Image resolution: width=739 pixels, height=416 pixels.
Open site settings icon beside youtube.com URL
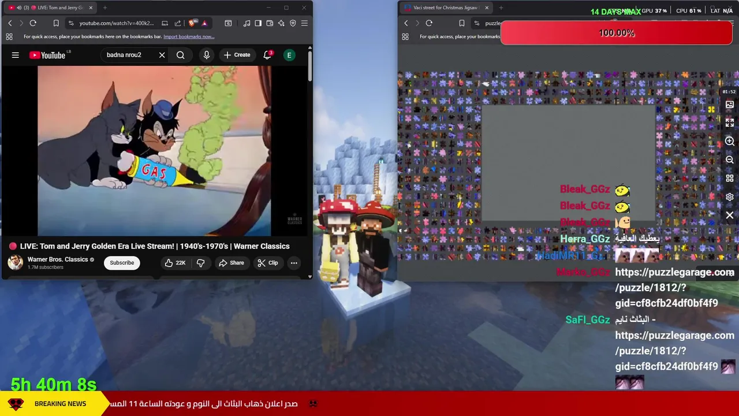coord(71,23)
